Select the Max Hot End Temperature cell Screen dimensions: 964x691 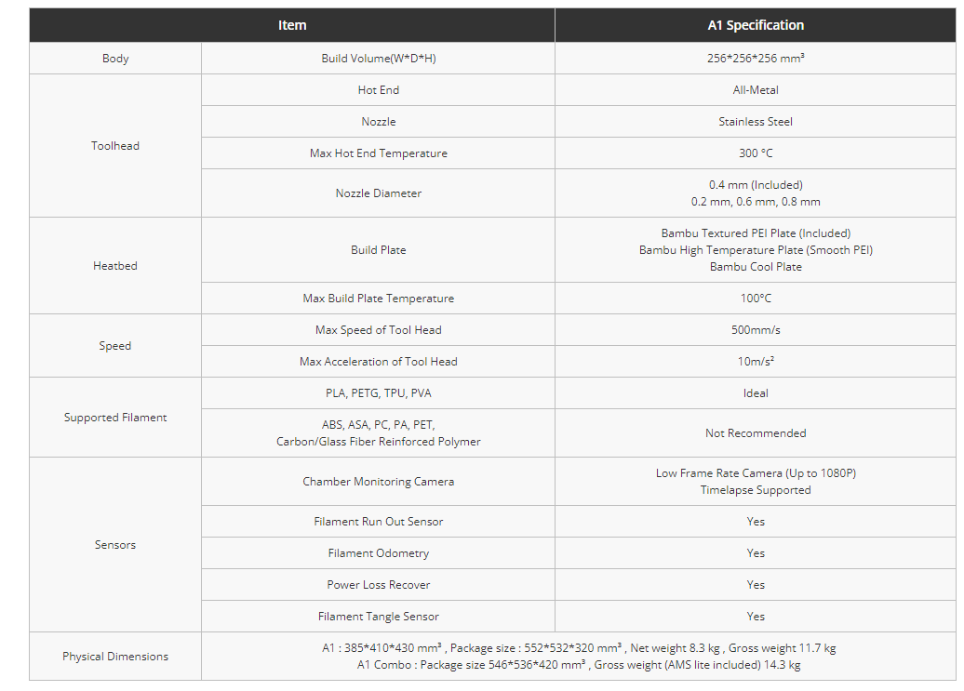tap(378, 153)
